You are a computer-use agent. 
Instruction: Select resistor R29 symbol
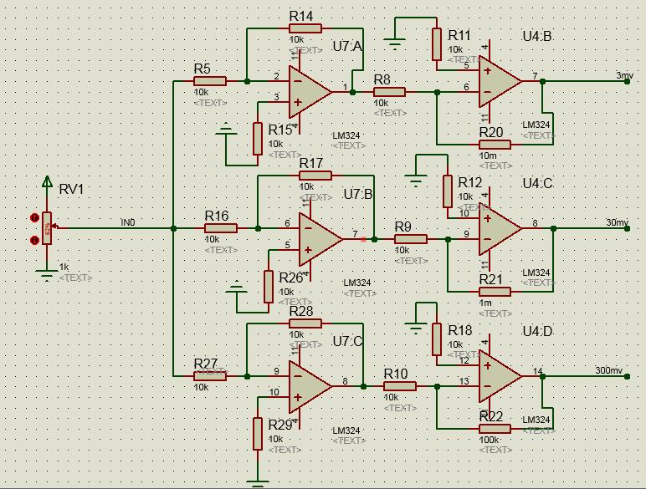click(x=258, y=434)
